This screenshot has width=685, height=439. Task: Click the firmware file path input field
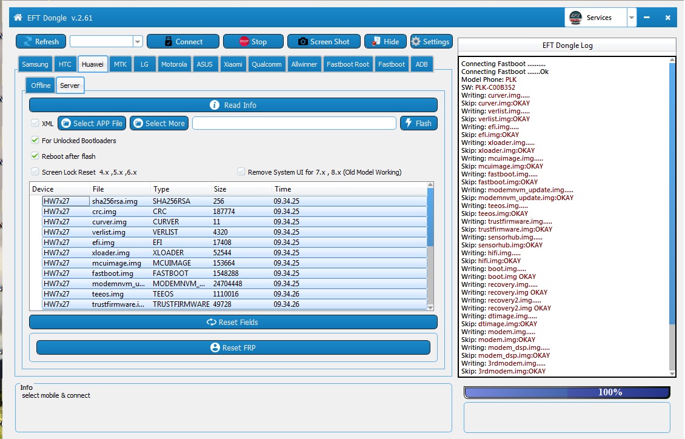(x=294, y=123)
